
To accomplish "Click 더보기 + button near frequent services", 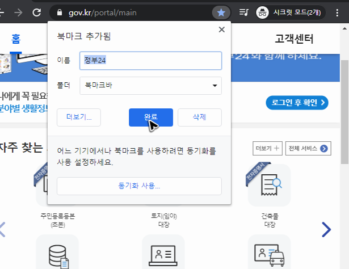I will (x=267, y=149).
